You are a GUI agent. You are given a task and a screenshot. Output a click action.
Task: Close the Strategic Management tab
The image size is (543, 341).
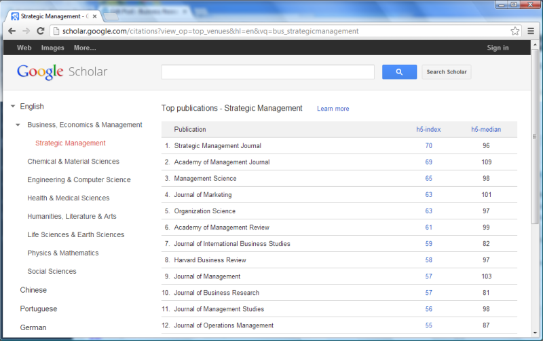94,16
